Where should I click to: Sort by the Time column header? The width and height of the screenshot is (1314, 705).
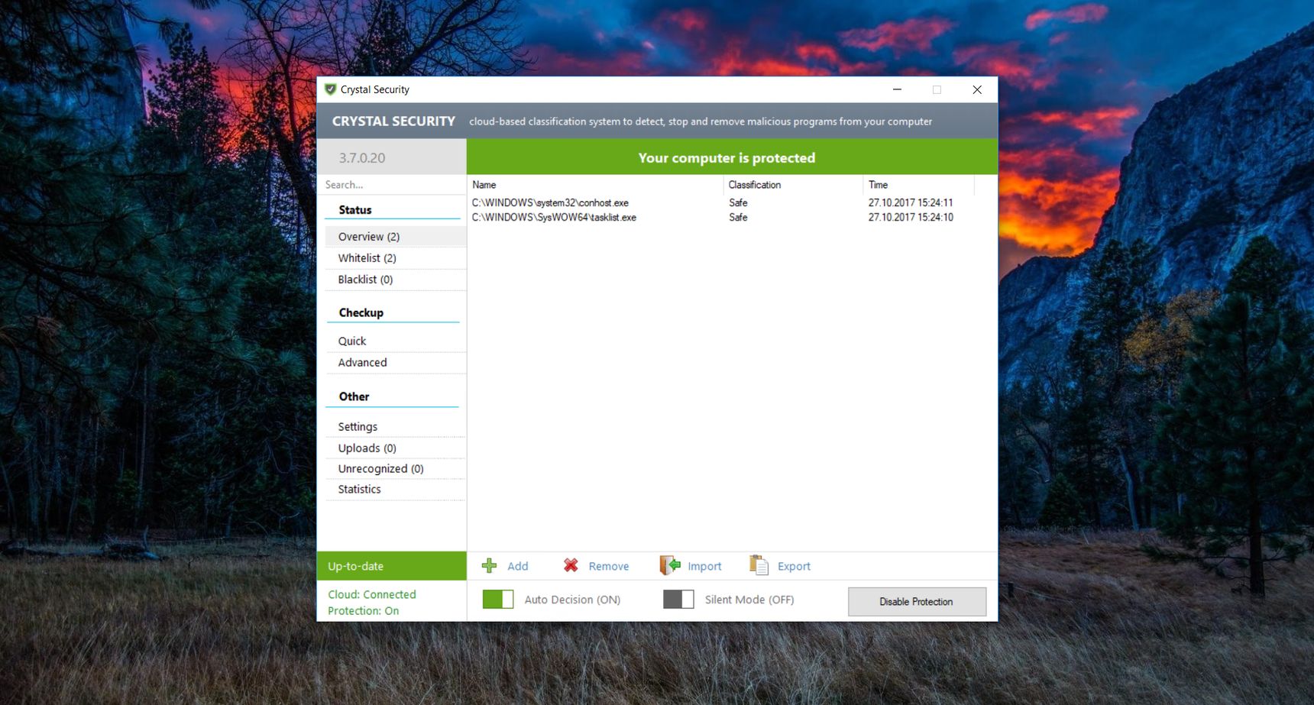coord(918,185)
